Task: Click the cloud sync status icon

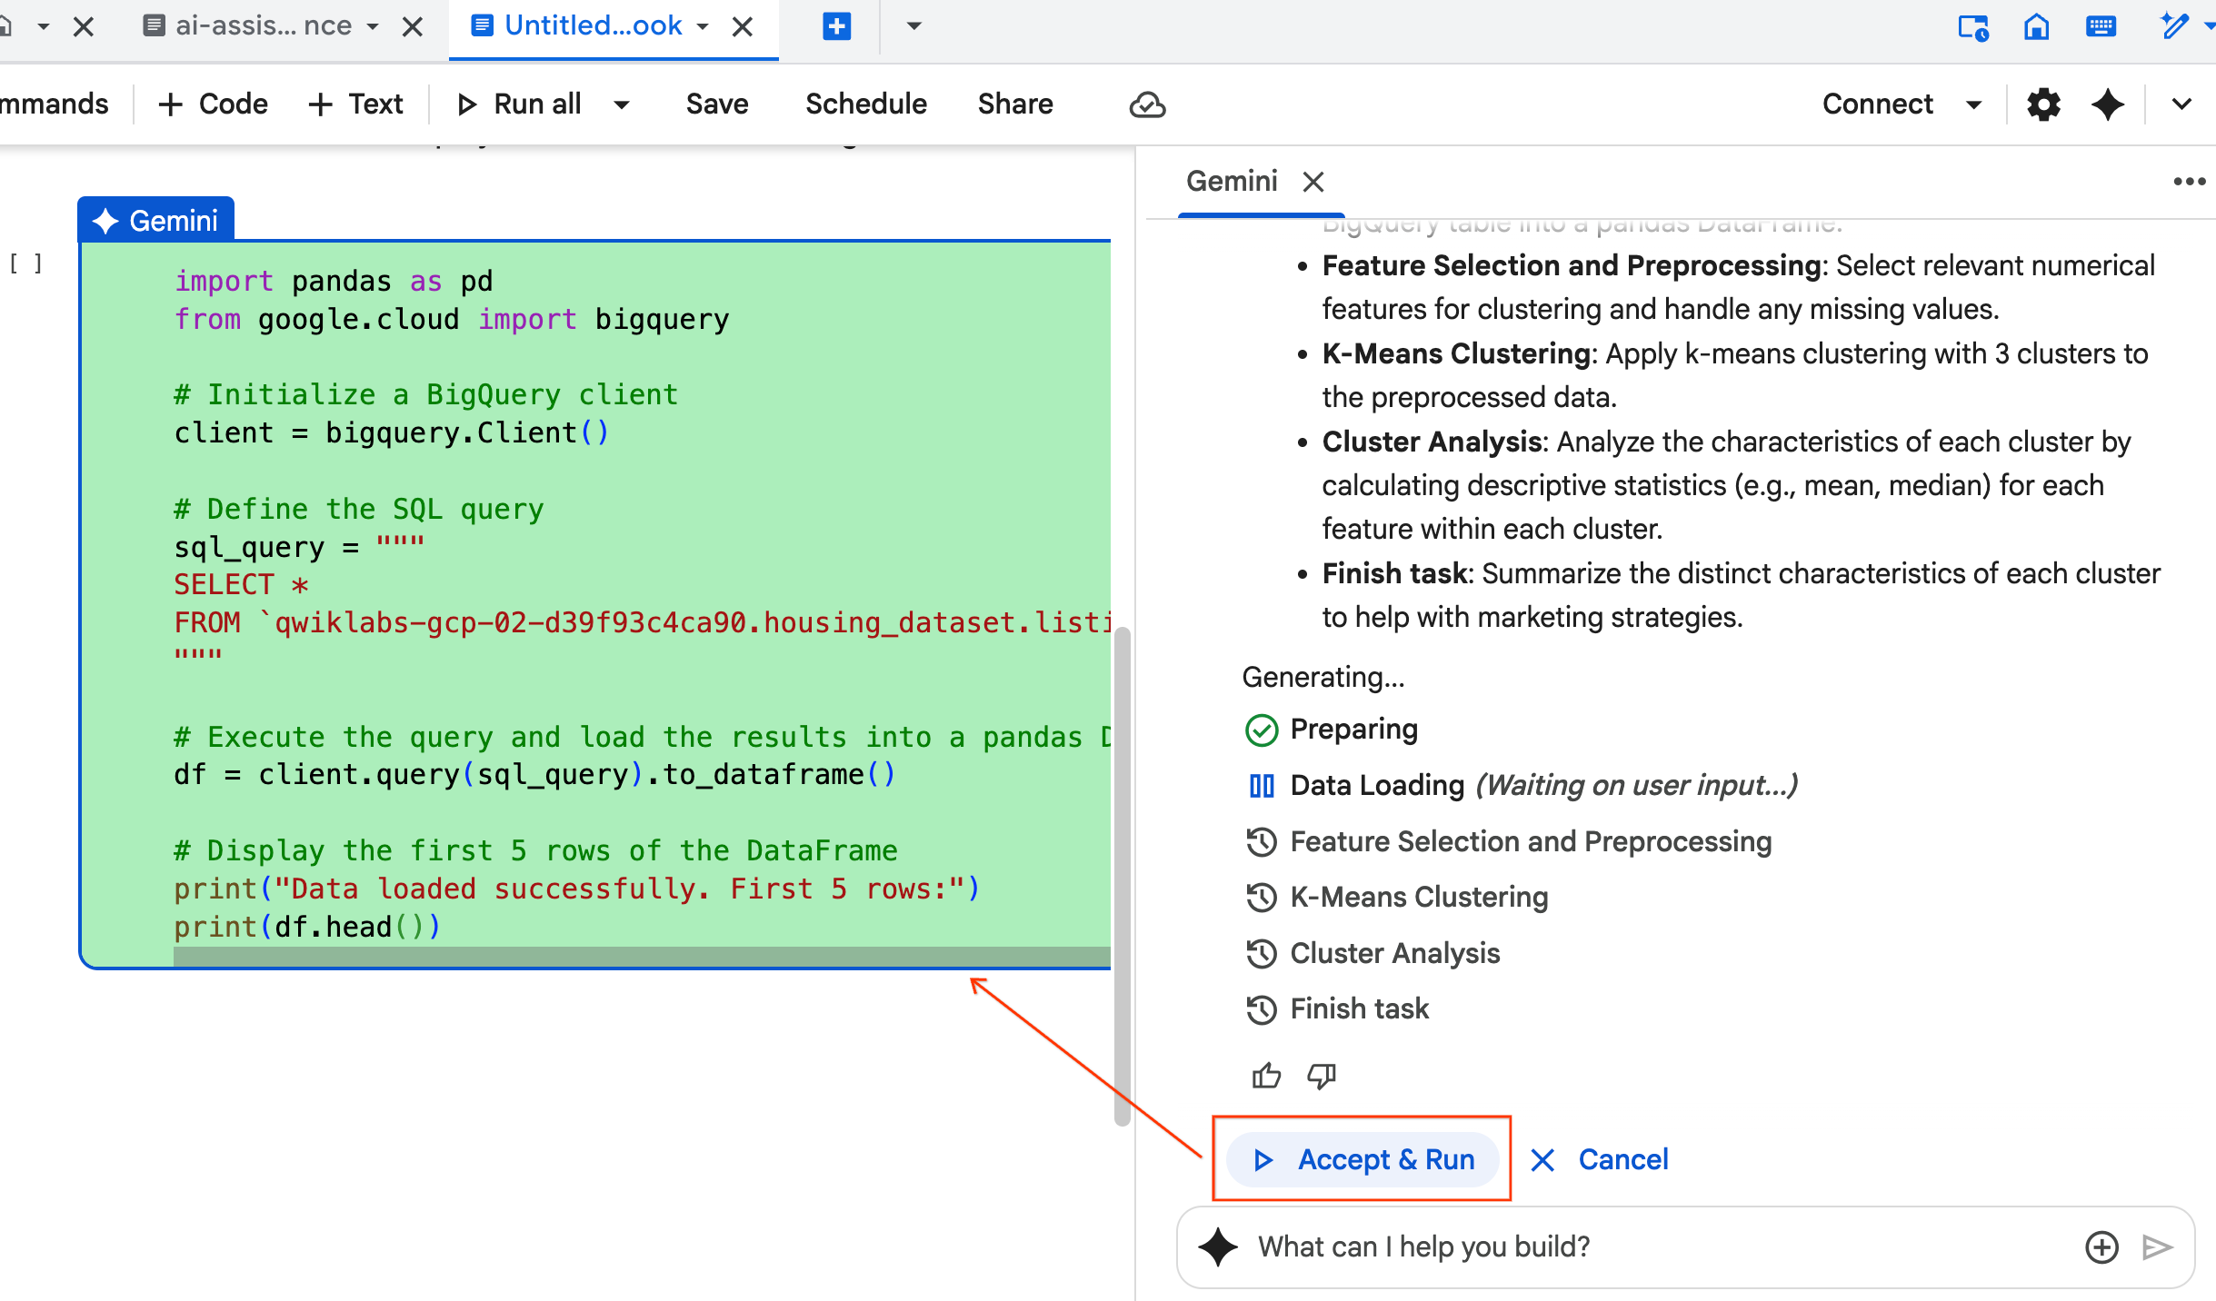Action: [1147, 104]
